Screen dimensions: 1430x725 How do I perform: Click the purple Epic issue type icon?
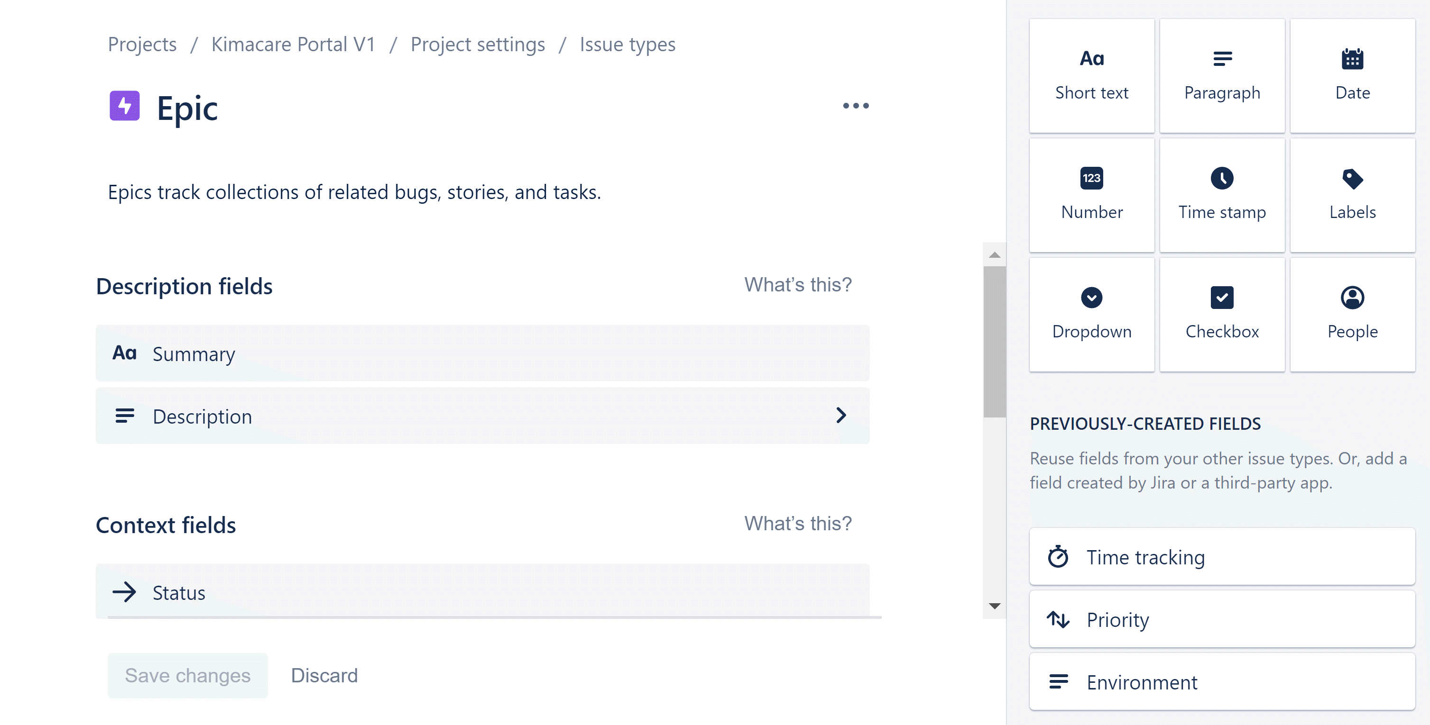click(124, 105)
